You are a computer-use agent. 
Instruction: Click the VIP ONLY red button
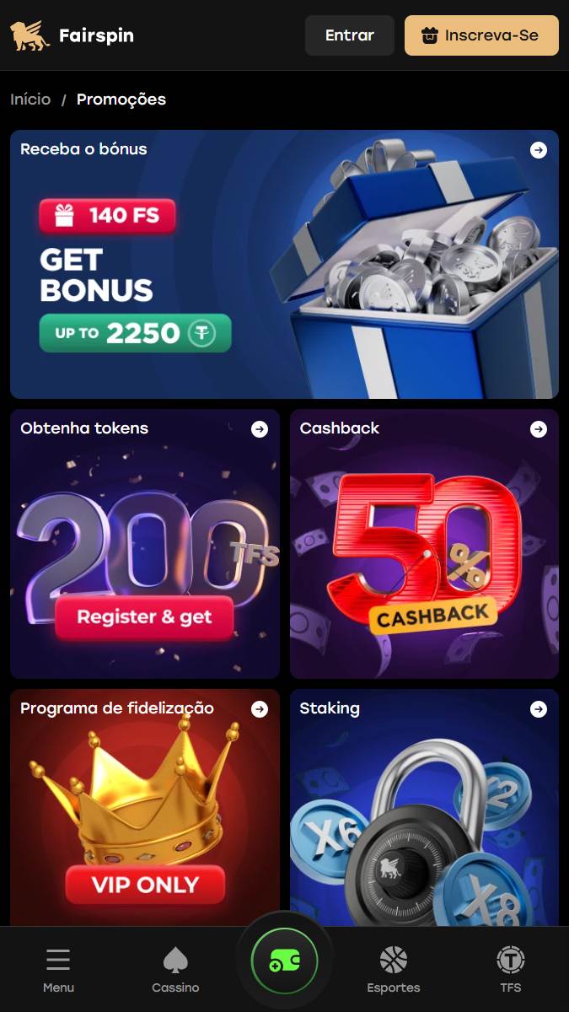pyautogui.click(x=145, y=885)
